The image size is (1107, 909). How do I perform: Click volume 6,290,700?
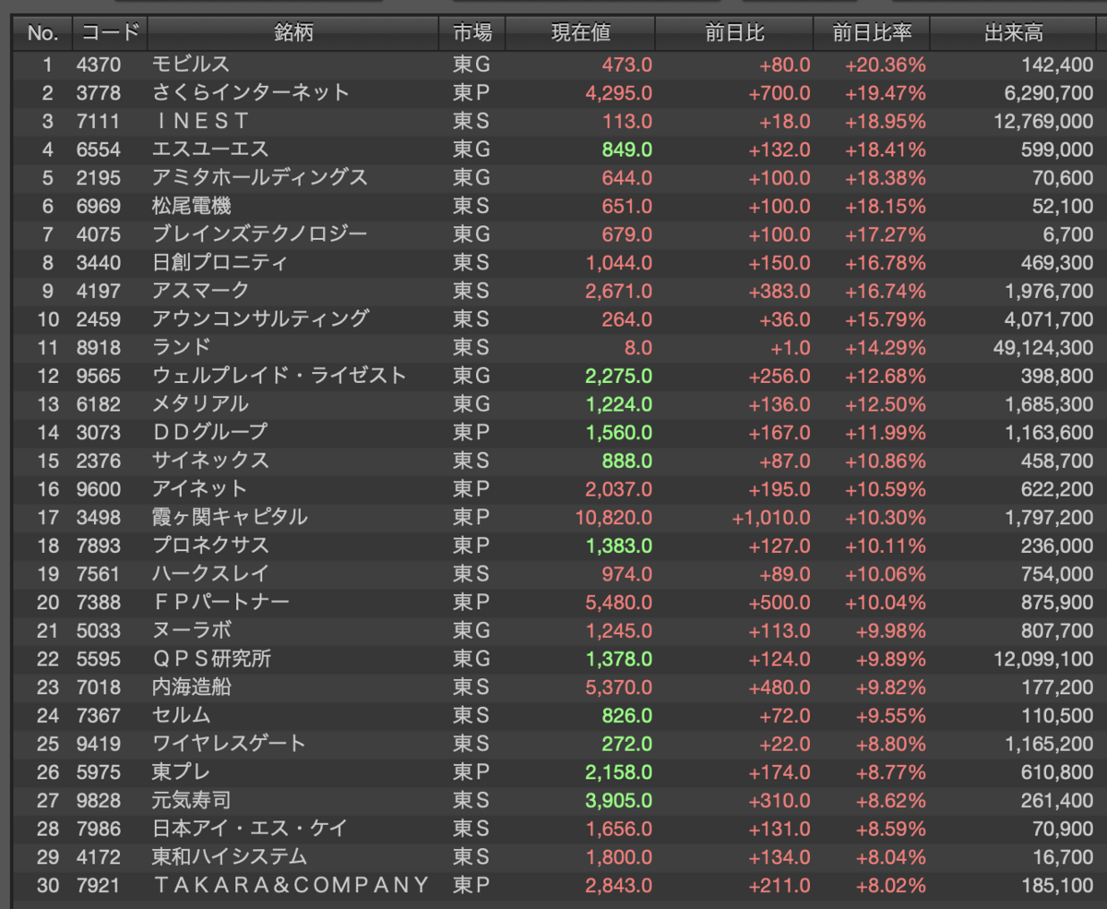(x=1050, y=93)
